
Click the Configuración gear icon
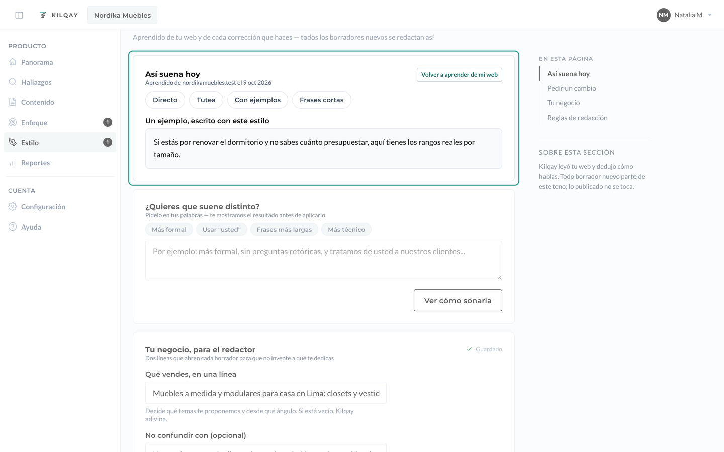[13, 206]
